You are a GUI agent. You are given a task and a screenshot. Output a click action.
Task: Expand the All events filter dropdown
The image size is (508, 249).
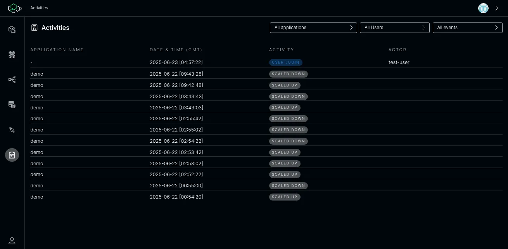(x=467, y=28)
